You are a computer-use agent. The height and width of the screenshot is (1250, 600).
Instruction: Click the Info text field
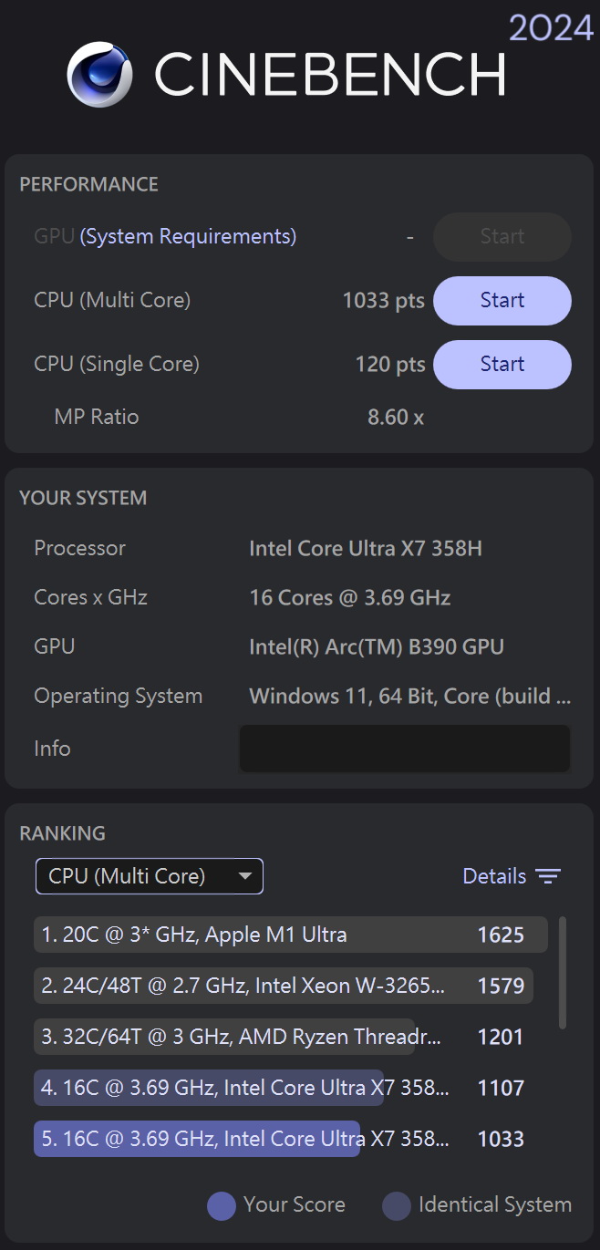[404, 749]
